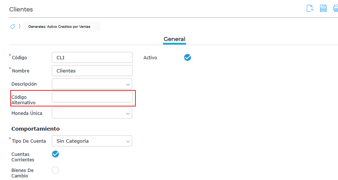
Task: Focus the Nombre text field
Action: point(92,71)
